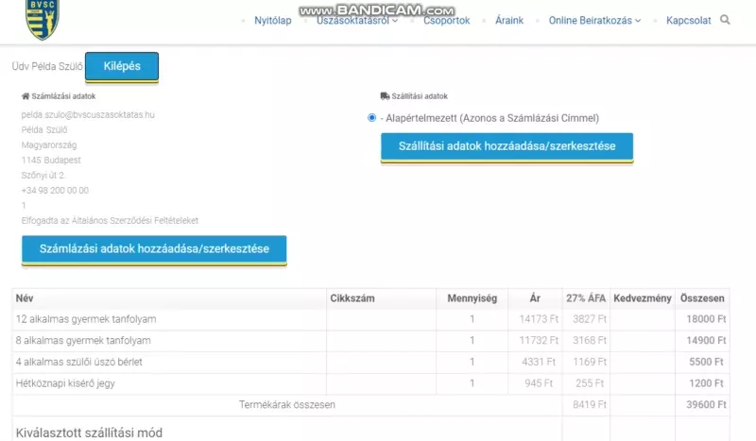Open the Áraink page
Screen dimensions: 756x441
[509, 21]
